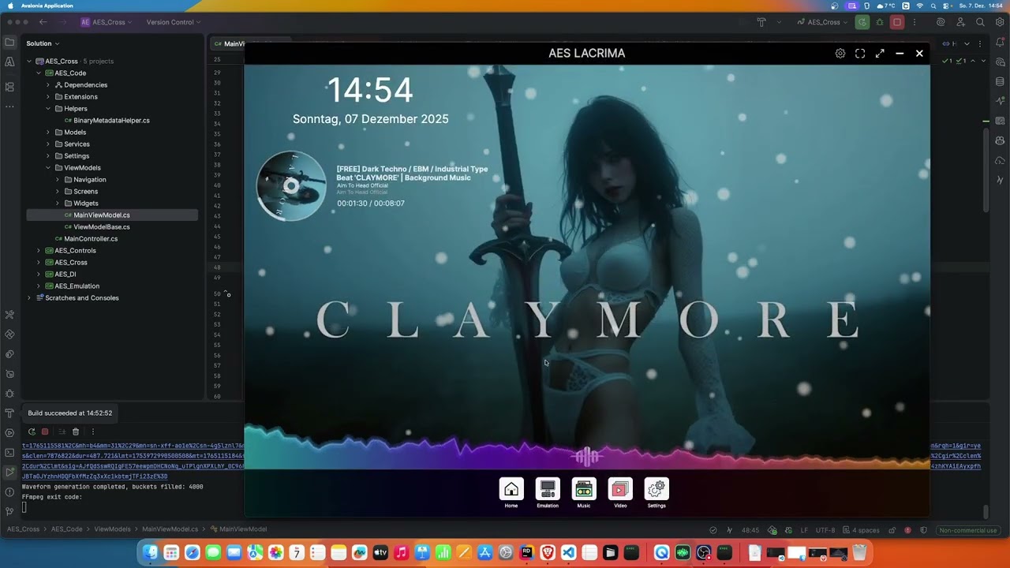
Task: Expand the Extensions folder
Action: point(47,97)
